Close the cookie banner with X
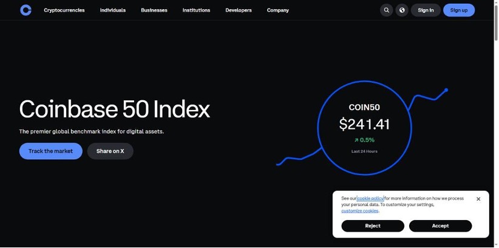 pyautogui.click(x=478, y=199)
